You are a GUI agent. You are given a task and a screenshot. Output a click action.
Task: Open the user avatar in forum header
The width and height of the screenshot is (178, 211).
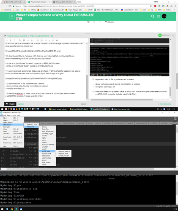[164, 16]
